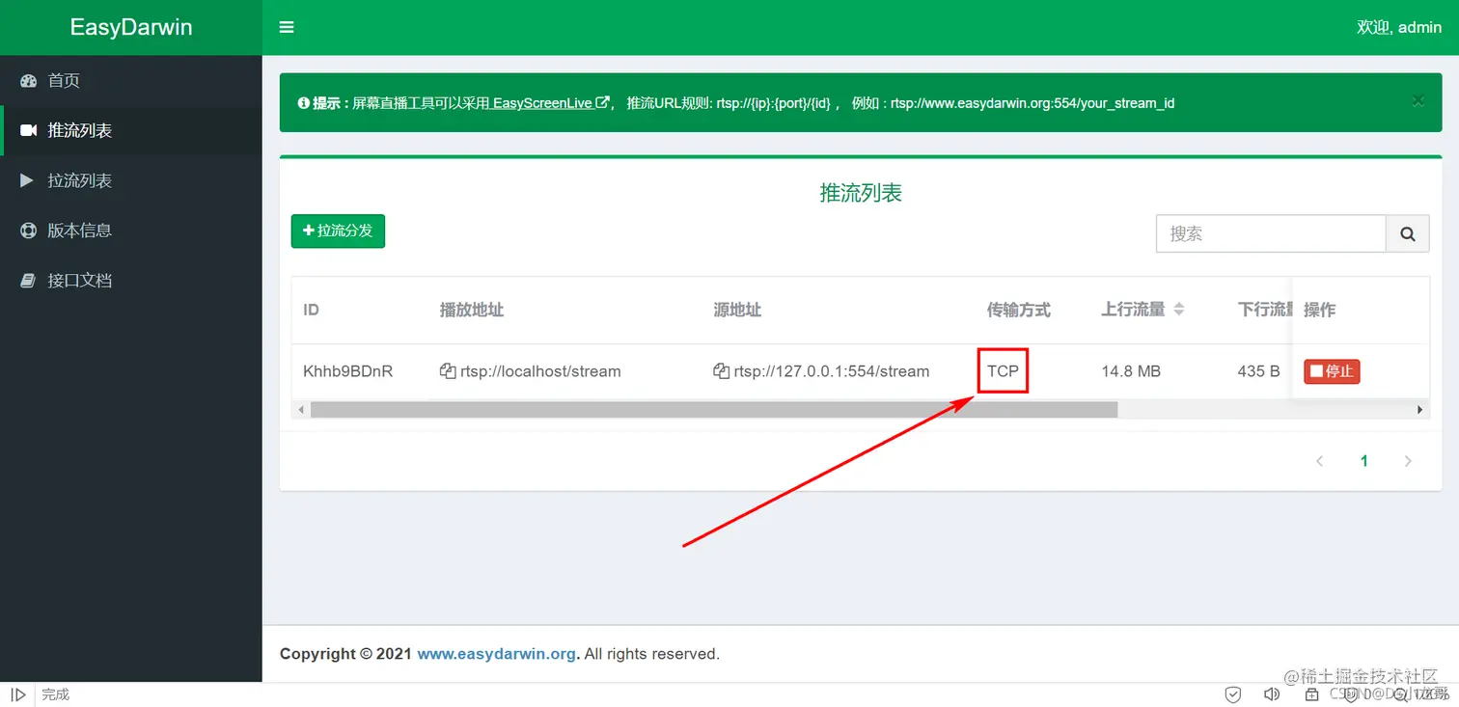Click the toolbox icon in status bar
Screen dimensions: 1459x707
1311,694
